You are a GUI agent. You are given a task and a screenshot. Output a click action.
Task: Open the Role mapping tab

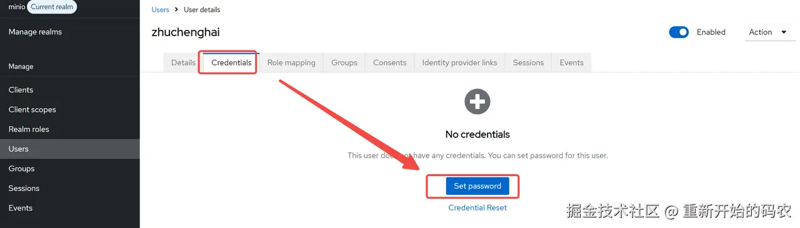[x=291, y=62]
